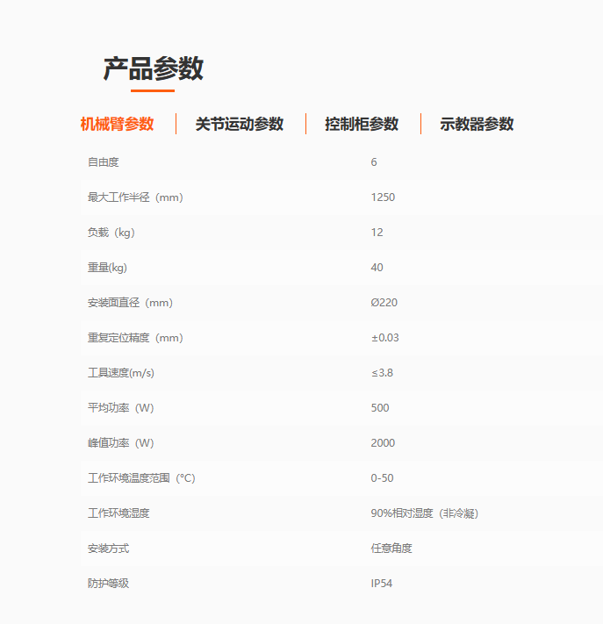Click the 负载（kg）row label
The height and width of the screenshot is (624, 603).
click(x=111, y=233)
